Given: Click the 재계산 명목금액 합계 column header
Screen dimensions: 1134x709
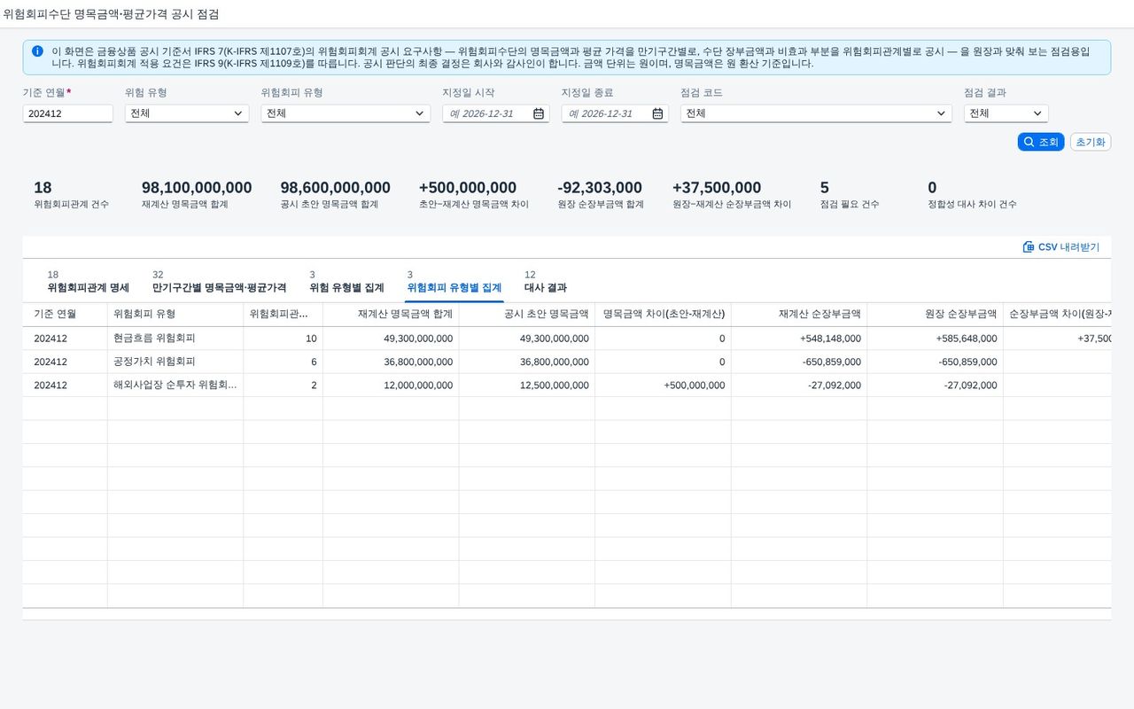Looking at the screenshot, I should tap(391, 315).
